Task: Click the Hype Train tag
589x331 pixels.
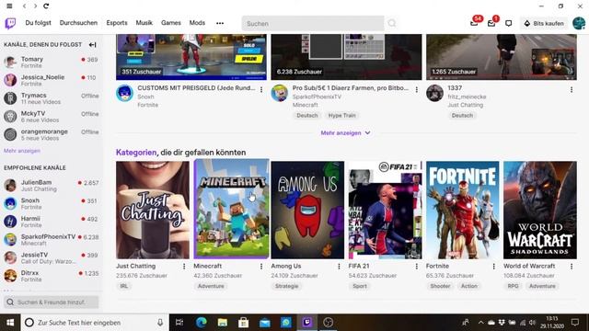Action: (x=341, y=116)
